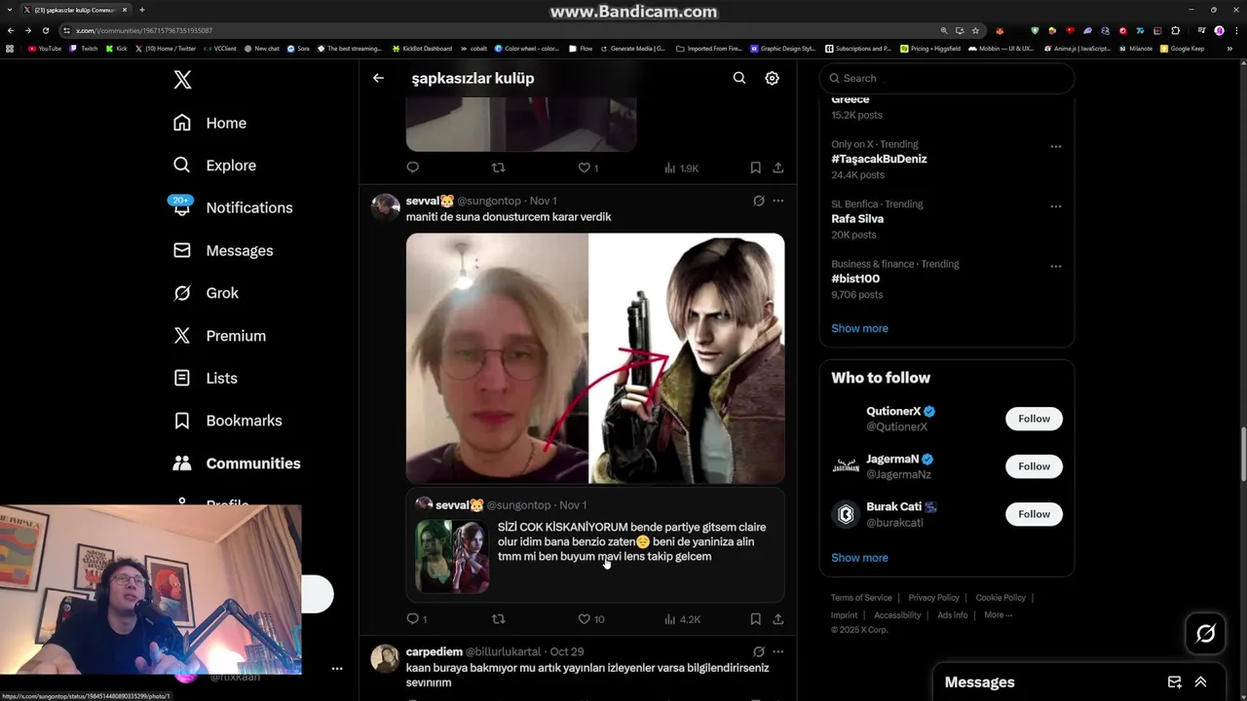This screenshot has height=701, width=1247.
Task: Open carpediem's profile avatar
Action: click(386, 659)
